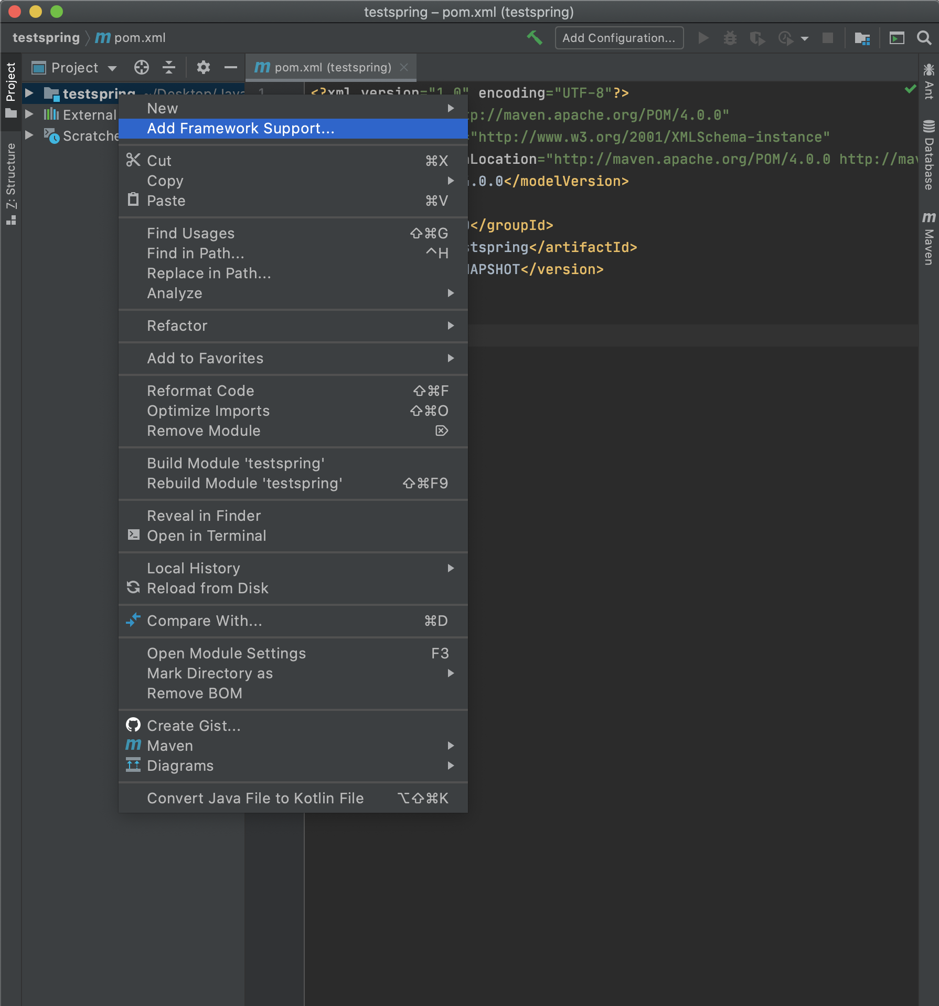Open the Refactor submenu
The image size is (939, 1006).
click(x=293, y=326)
